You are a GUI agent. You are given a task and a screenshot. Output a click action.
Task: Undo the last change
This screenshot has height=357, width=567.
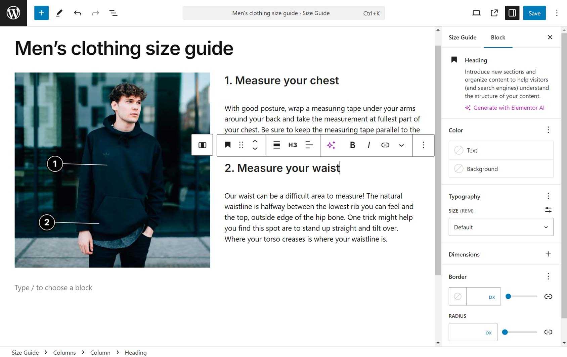[78, 13]
